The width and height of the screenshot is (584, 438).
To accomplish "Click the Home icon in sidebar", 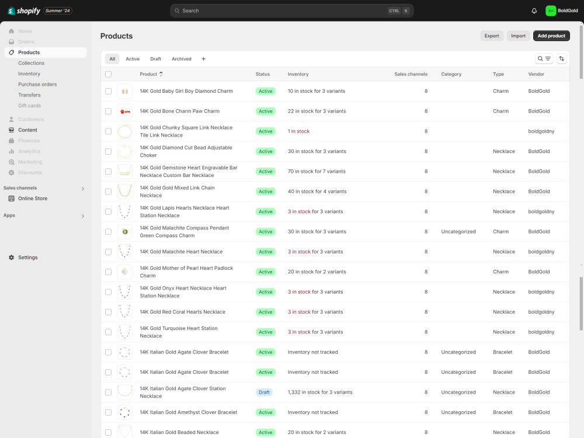I will tap(12, 31).
